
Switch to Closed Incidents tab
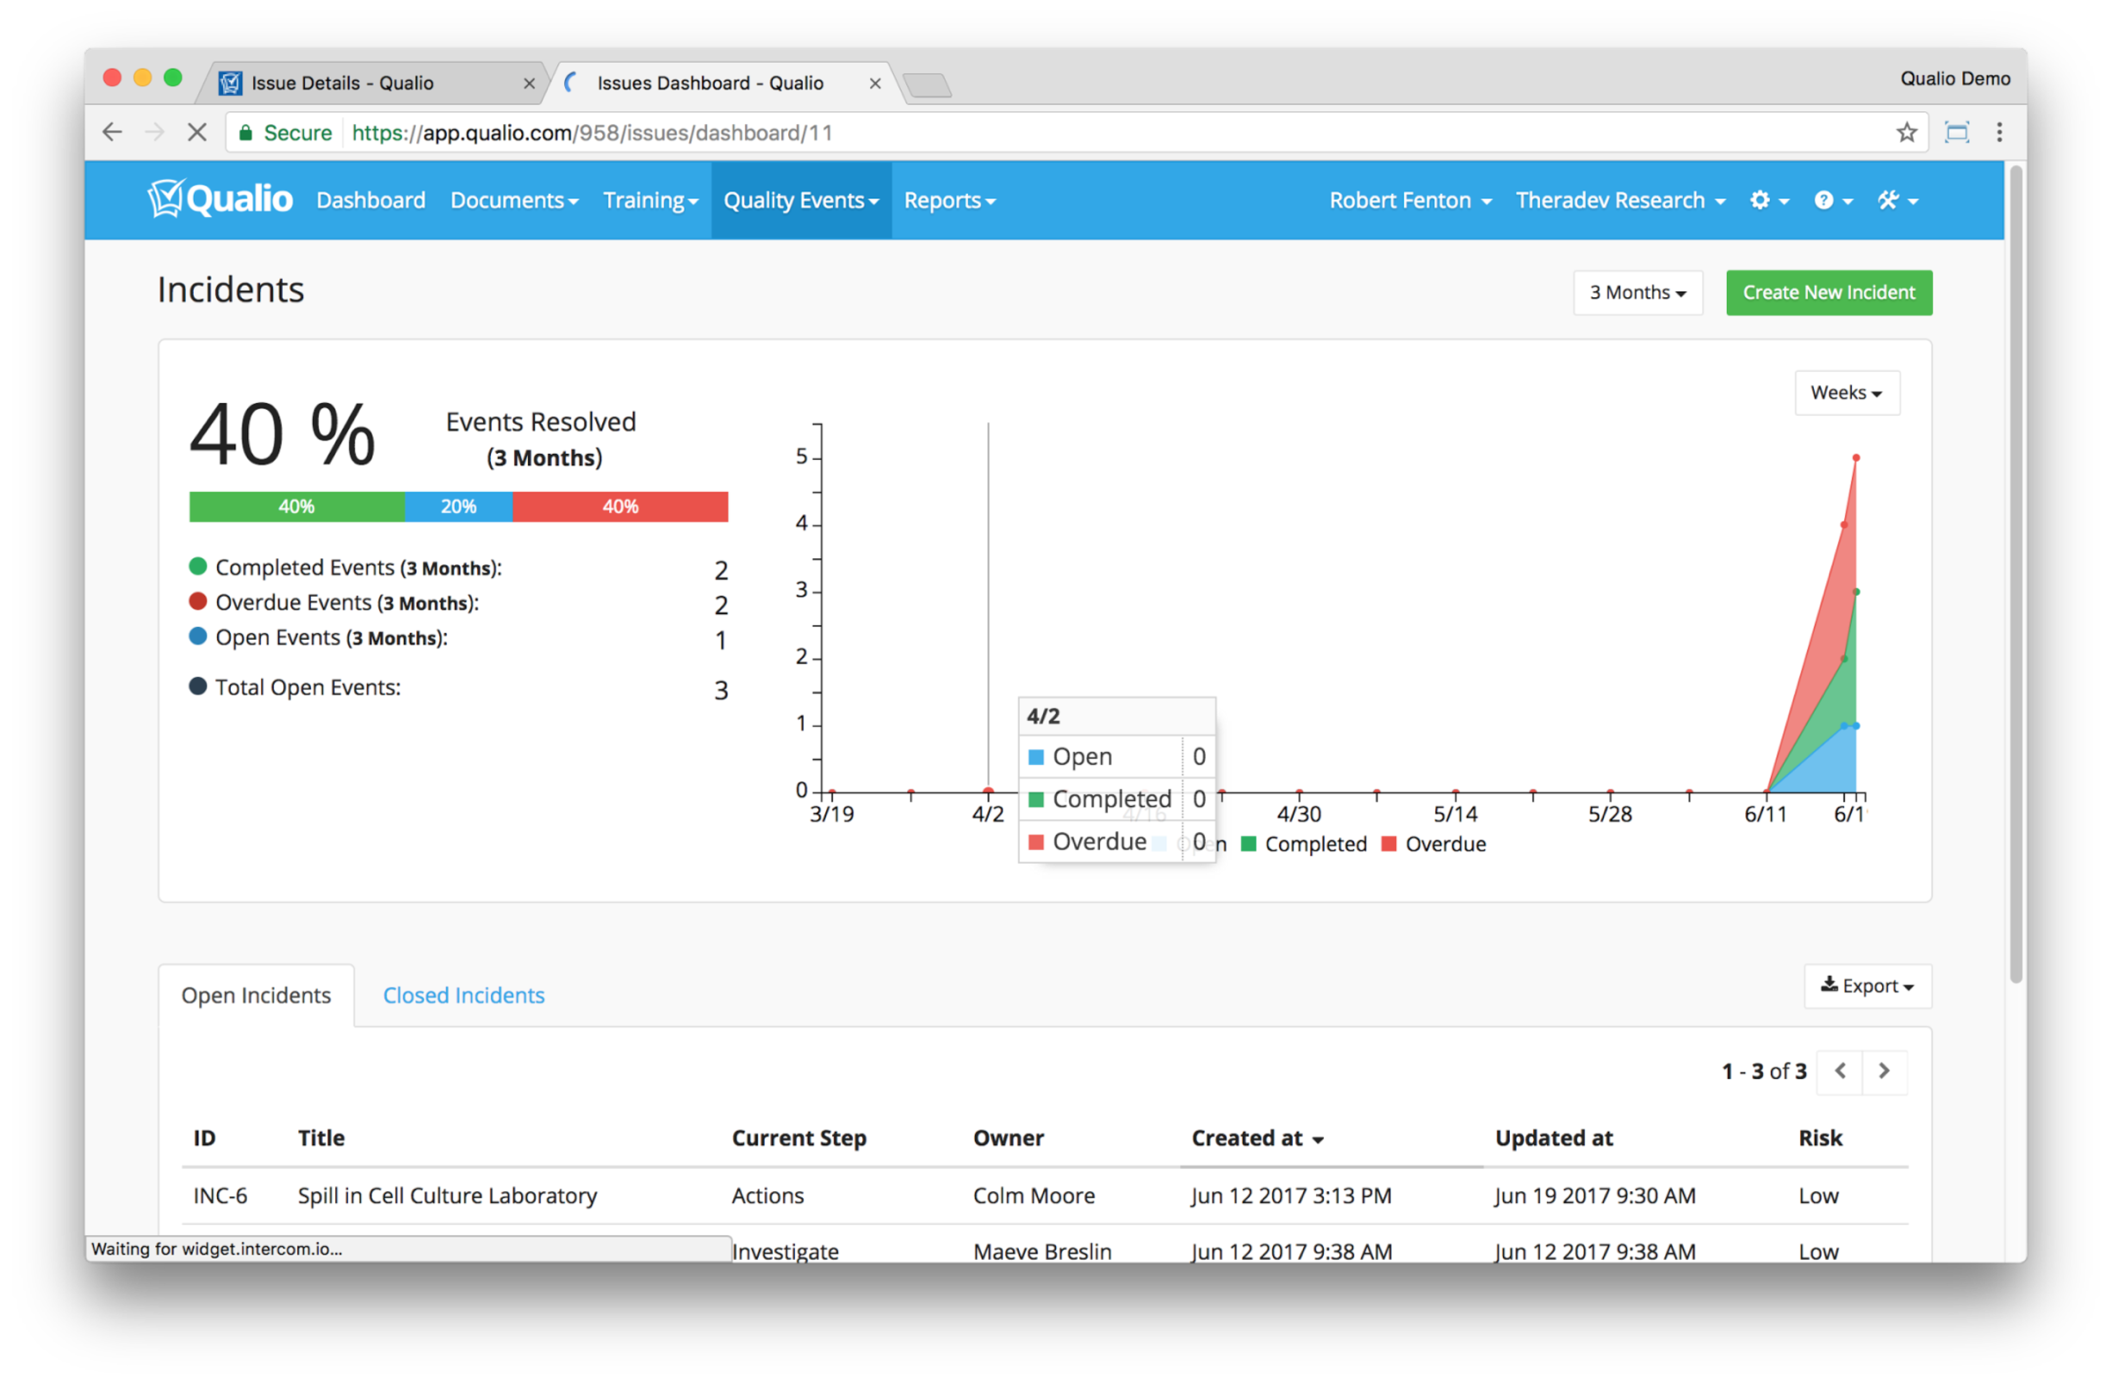[x=463, y=995]
